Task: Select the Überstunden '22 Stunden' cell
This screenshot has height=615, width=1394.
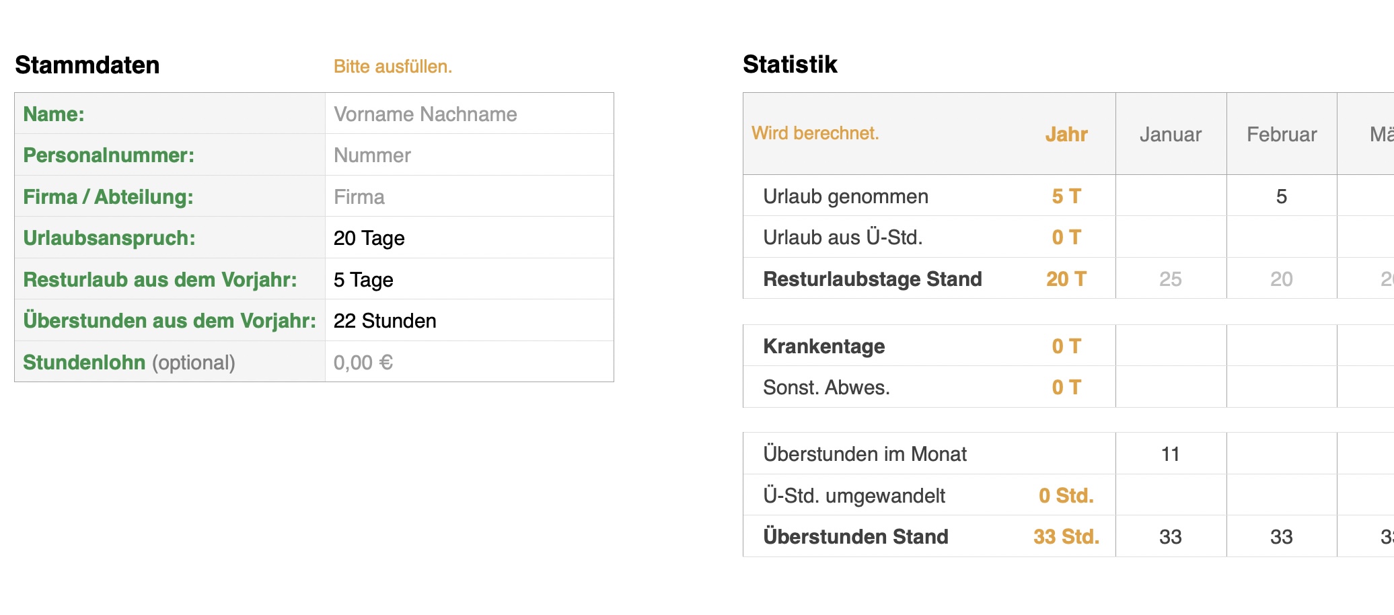Action: (468, 321)
